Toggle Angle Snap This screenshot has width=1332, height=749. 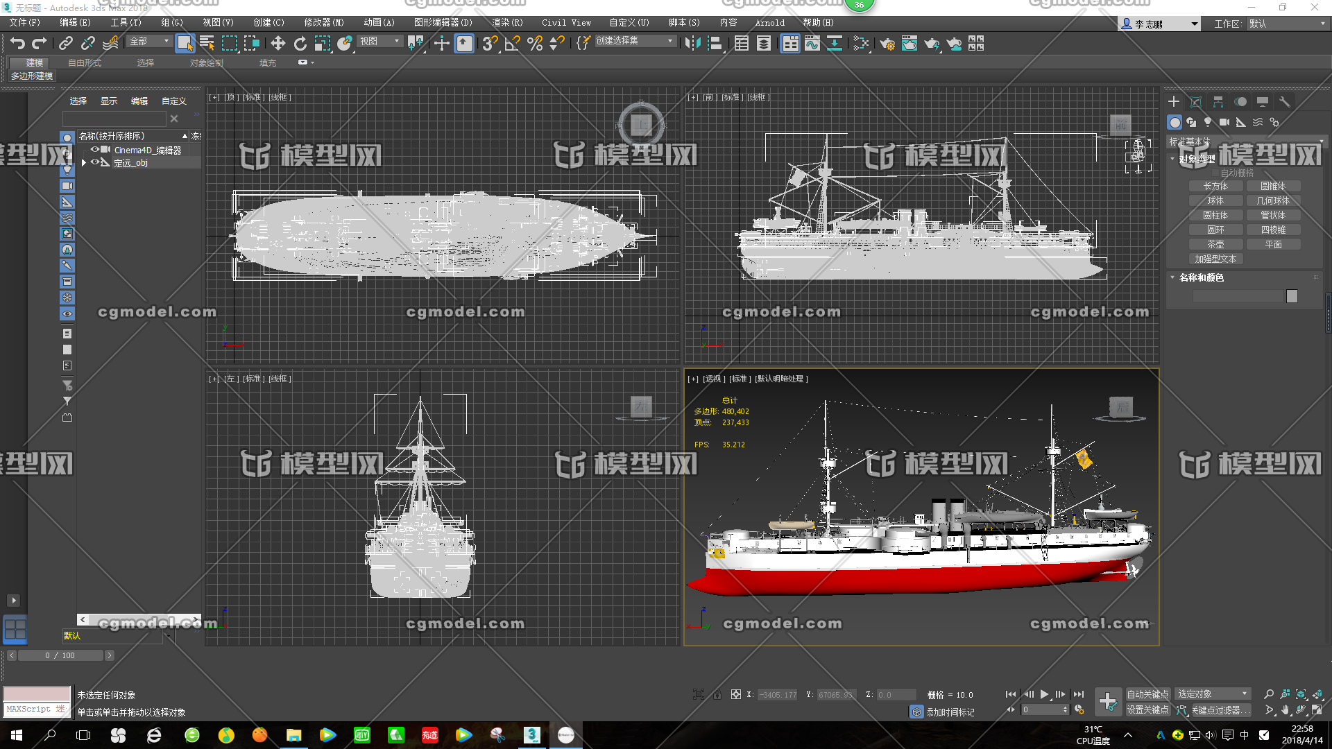[513, 44]
